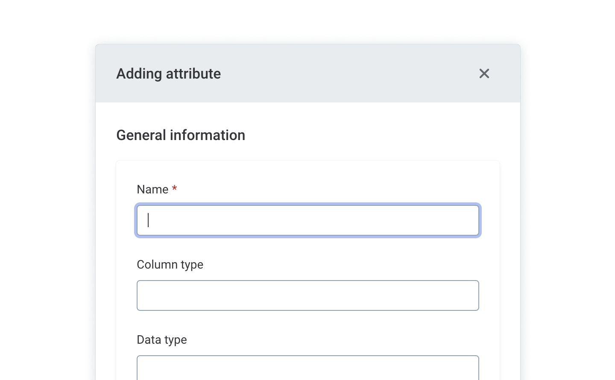615x380 pixels.
Task: Click the "Column type" field label
Action: pos(170,265)
